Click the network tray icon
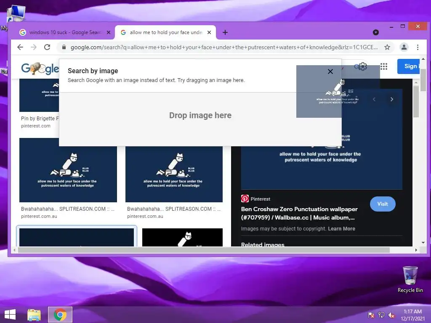431x323 pixels. click(x=381, y=315)
